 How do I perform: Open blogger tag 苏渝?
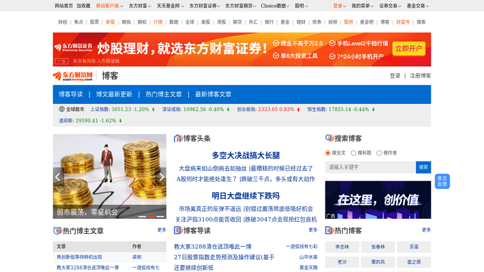[x=414, y=247]
